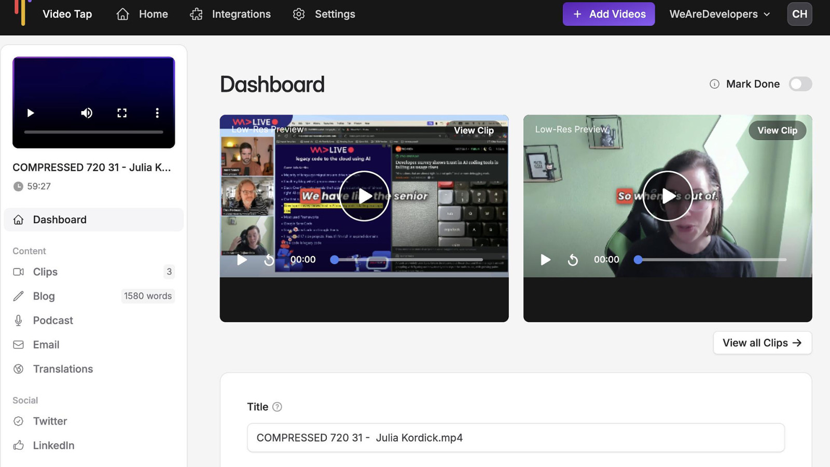Mute the sidebar video preview volume
Screen dimensions: 830x467
(87, 113)
